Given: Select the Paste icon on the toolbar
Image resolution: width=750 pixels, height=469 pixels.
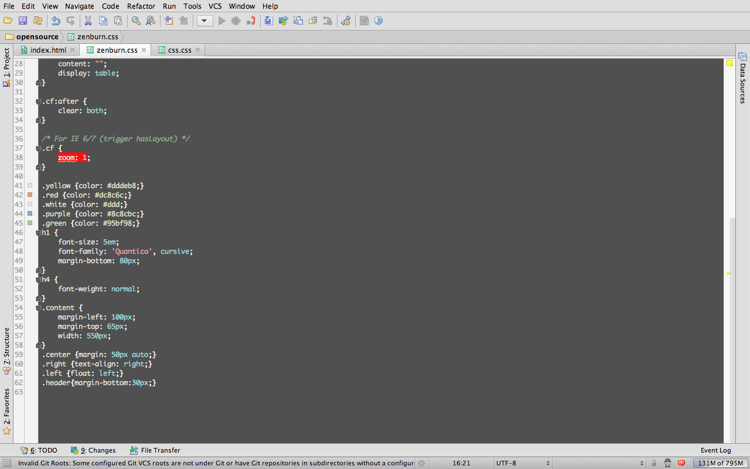Looking at the screenshot, I should coord(119,21).
